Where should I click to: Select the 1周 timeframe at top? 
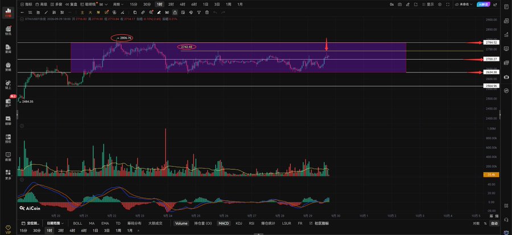(x=229, y=5)
